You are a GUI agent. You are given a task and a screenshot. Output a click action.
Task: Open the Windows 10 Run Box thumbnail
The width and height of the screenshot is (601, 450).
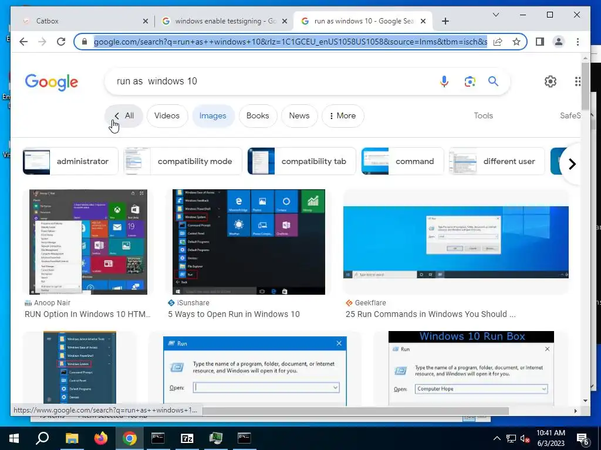pos(471,368)
